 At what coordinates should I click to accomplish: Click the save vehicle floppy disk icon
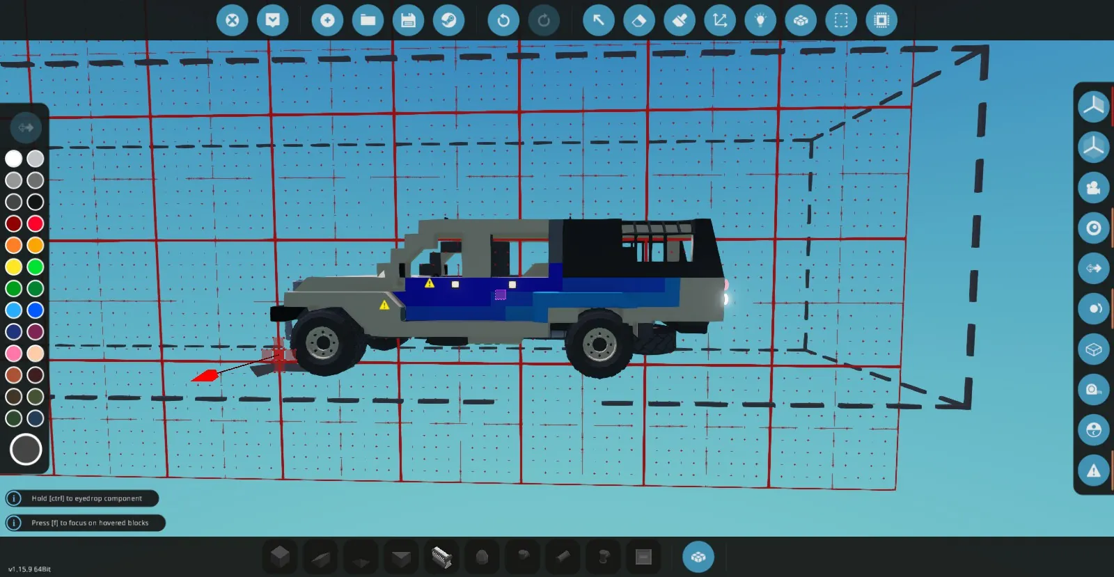(x=408, y=20)
